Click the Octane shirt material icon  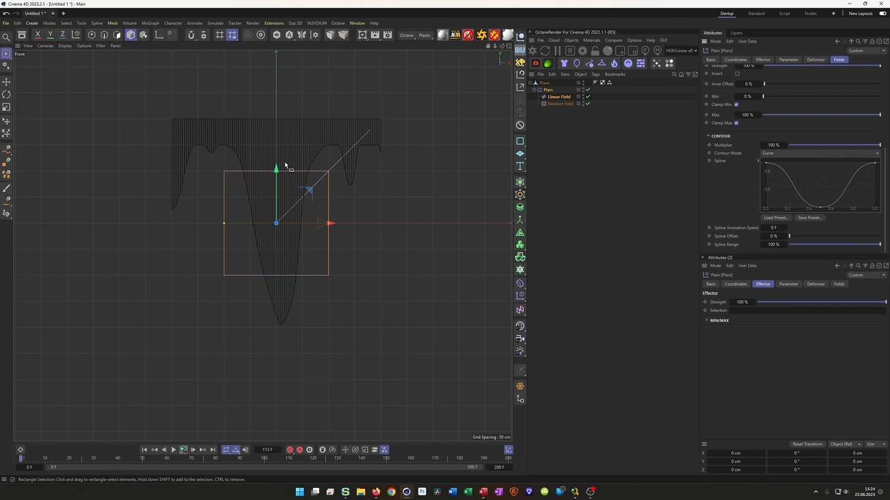[x=564, y=63]
